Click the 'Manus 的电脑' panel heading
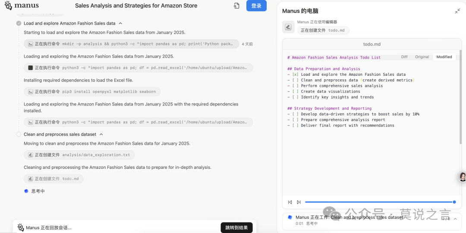Image resolution: width=466 pixels, height=233 pixels. 300,11
